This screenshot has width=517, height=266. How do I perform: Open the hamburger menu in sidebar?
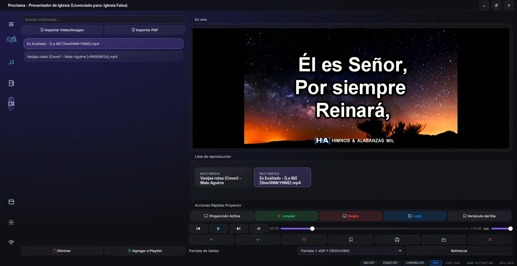coord(11,24)
